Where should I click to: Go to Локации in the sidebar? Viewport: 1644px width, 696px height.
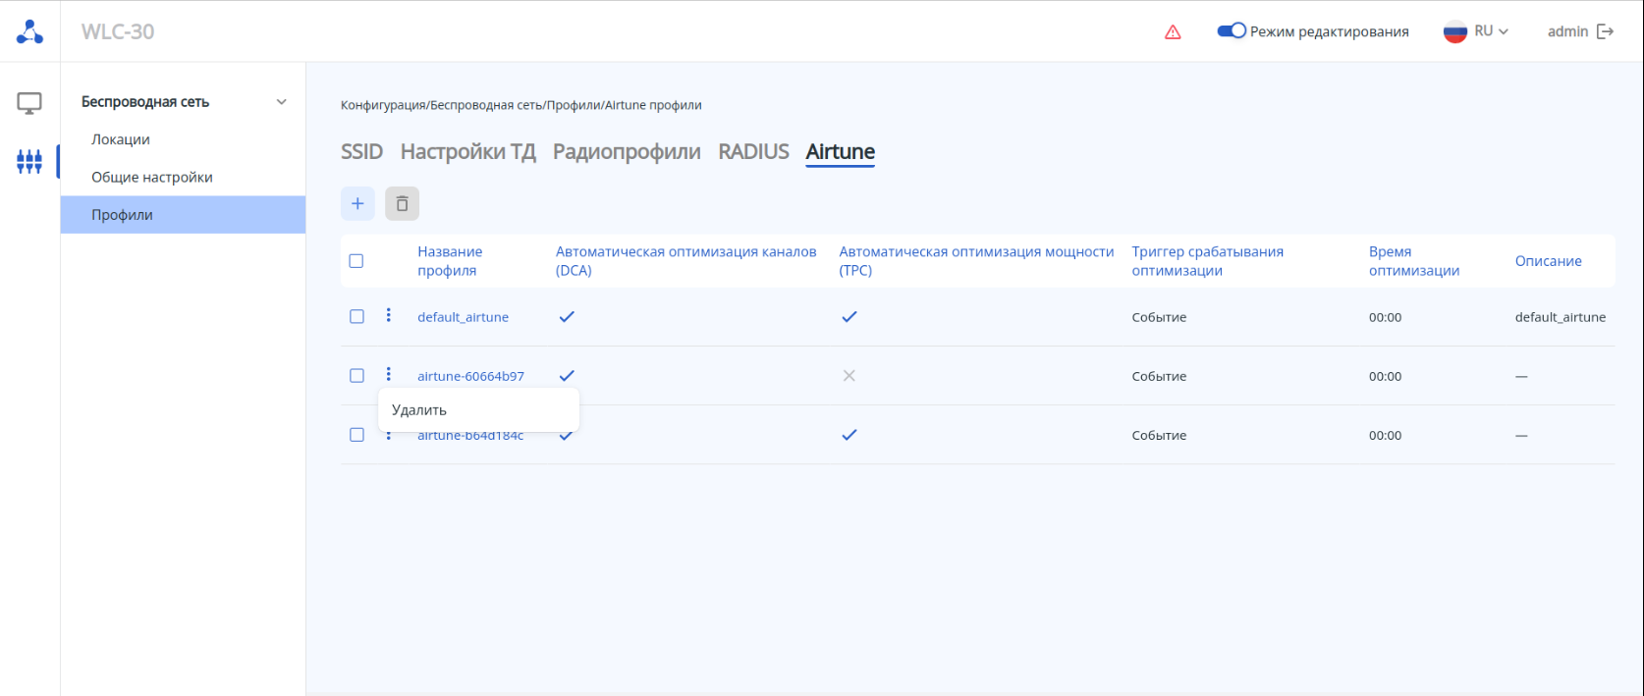pos(121,139)
